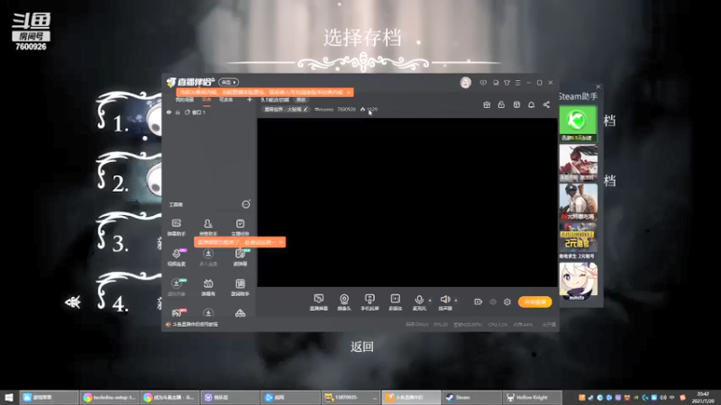Open the user avatar in title bar

coord(465,83)
